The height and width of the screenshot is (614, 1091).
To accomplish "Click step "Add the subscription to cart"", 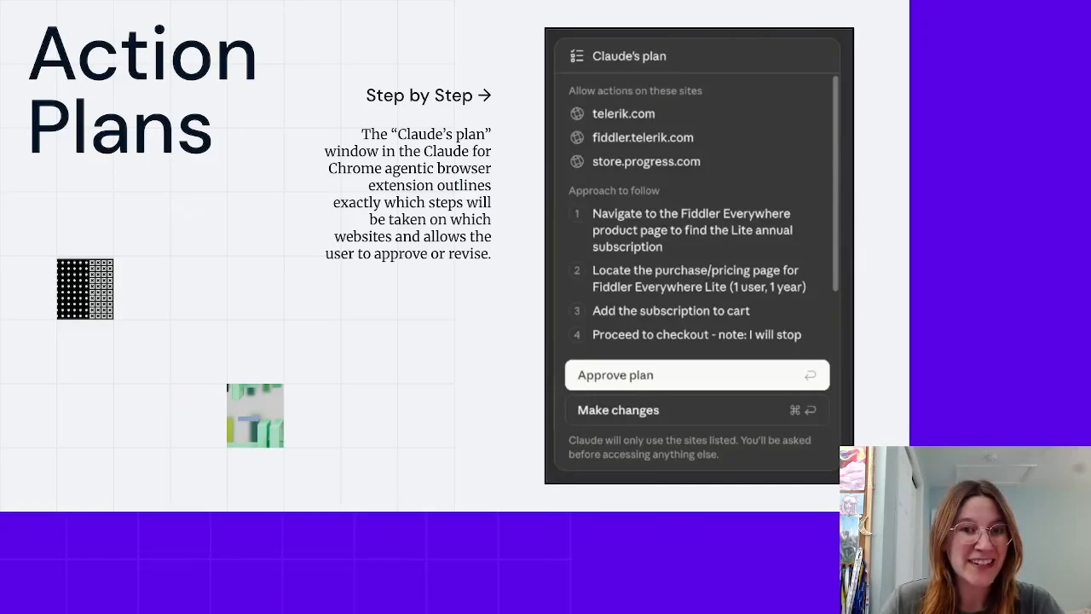I will click(x=671, y=311).
